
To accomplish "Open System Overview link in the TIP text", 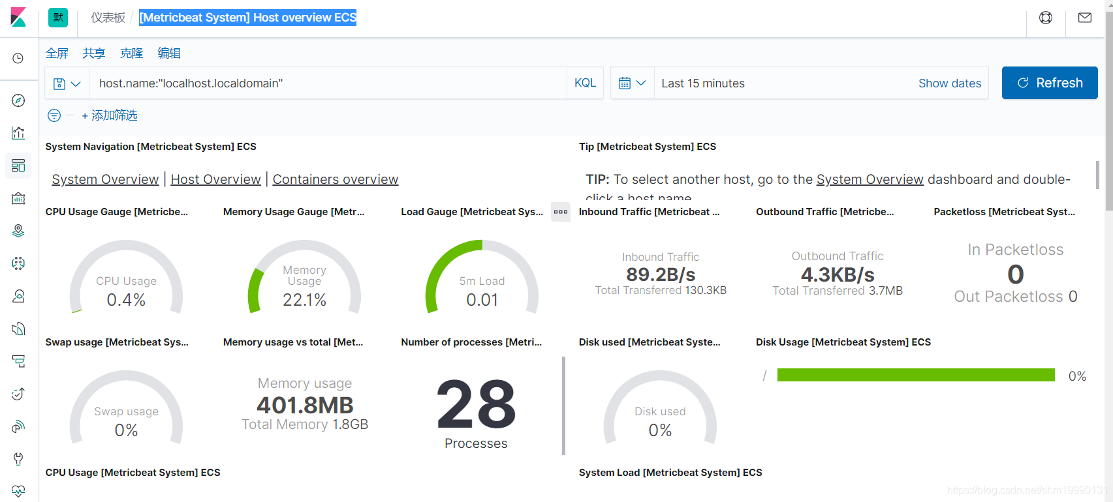I will point(870,179).
